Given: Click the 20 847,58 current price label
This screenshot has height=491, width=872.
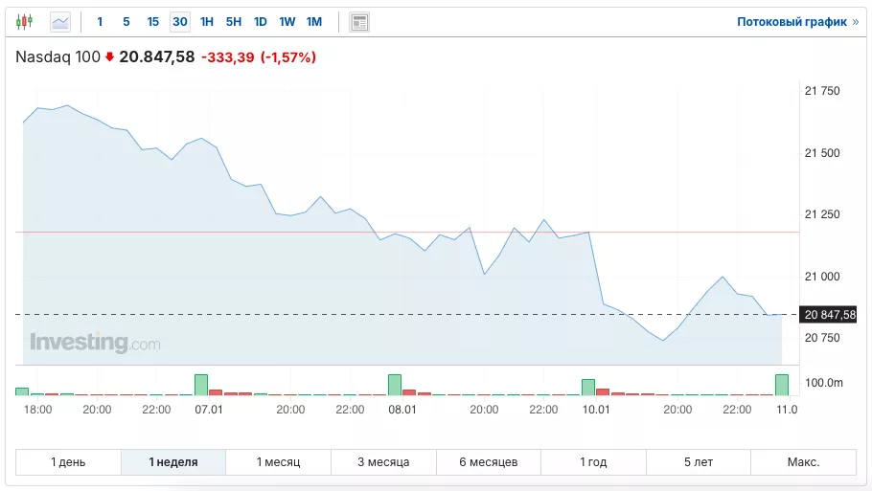Looking at the screenshot, I should (x=830, y=314).
